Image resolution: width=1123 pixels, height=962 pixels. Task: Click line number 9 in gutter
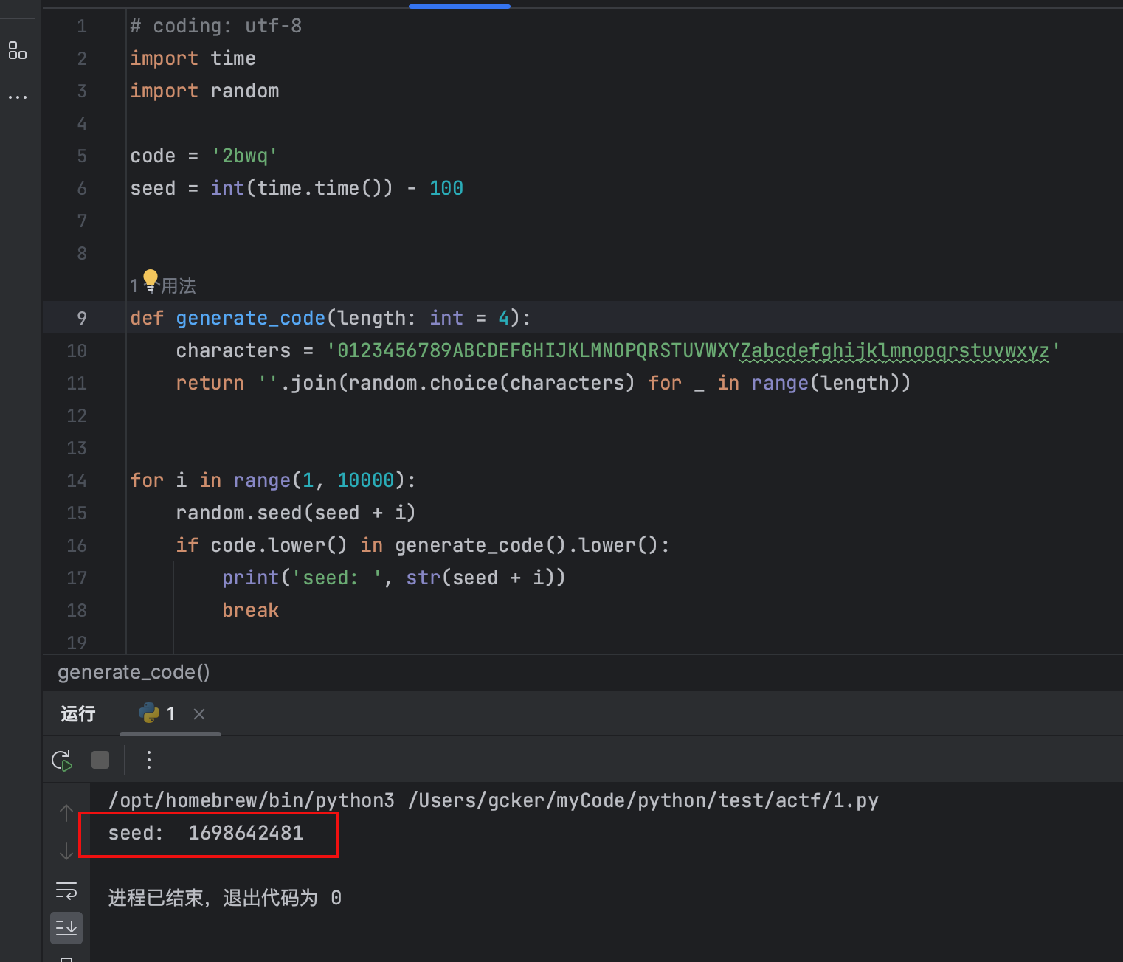click(82, 318)
